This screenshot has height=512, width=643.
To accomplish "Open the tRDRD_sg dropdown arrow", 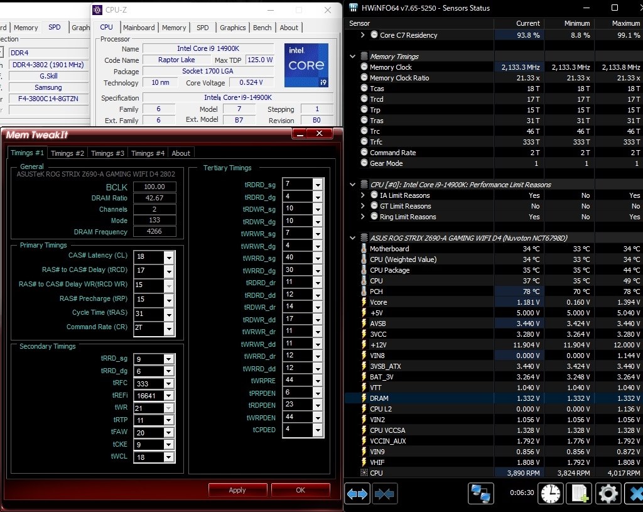I will coord(318,185).
